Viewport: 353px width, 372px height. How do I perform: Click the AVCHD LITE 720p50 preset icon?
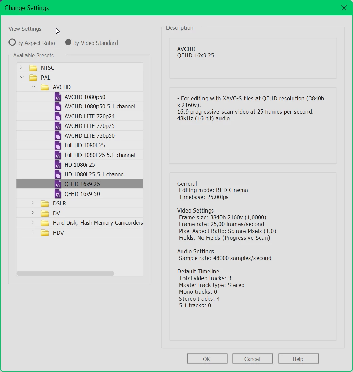point(58,136)
